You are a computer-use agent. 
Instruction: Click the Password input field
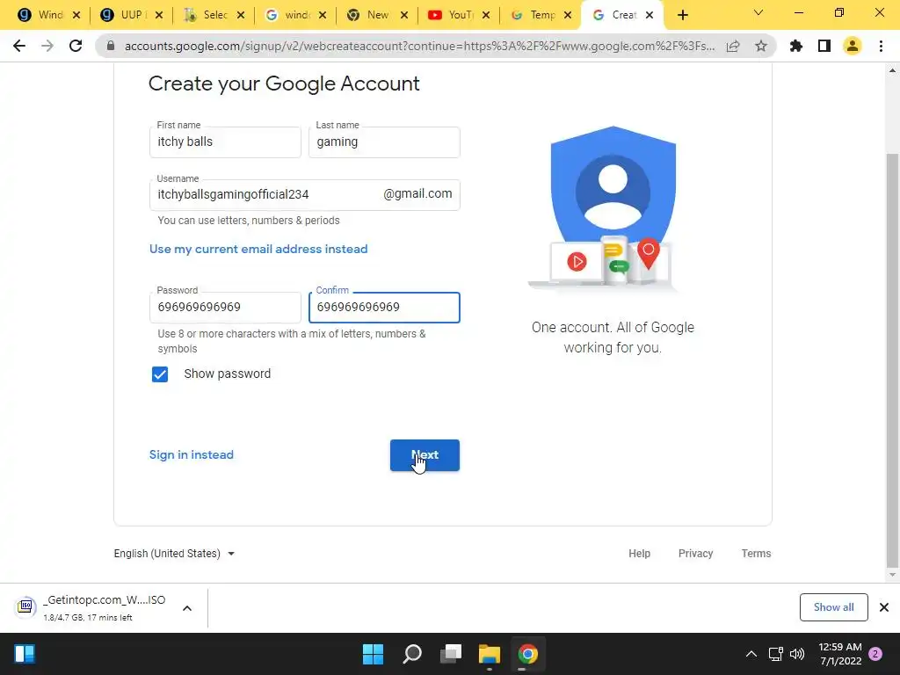225,307
